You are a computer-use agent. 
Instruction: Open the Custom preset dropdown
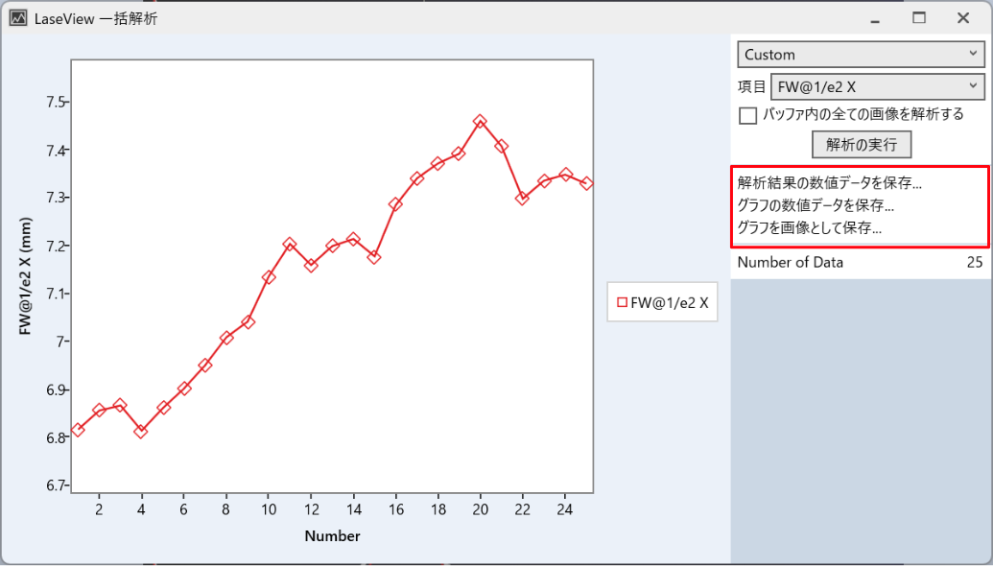click(861, 55)
